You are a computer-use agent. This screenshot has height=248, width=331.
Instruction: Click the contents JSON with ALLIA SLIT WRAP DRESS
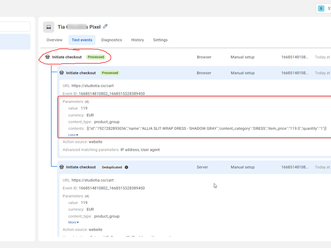(x=207, y=128)
